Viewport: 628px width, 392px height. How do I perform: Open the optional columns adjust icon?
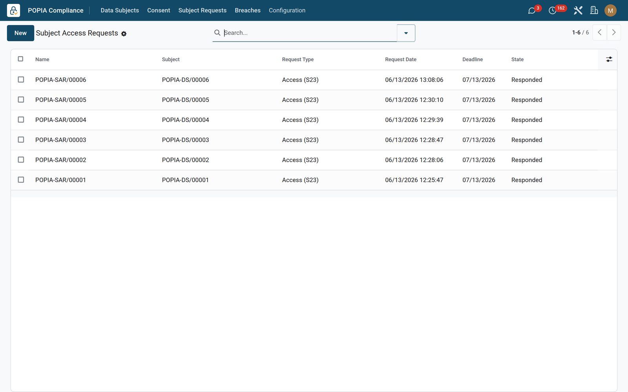609,59
